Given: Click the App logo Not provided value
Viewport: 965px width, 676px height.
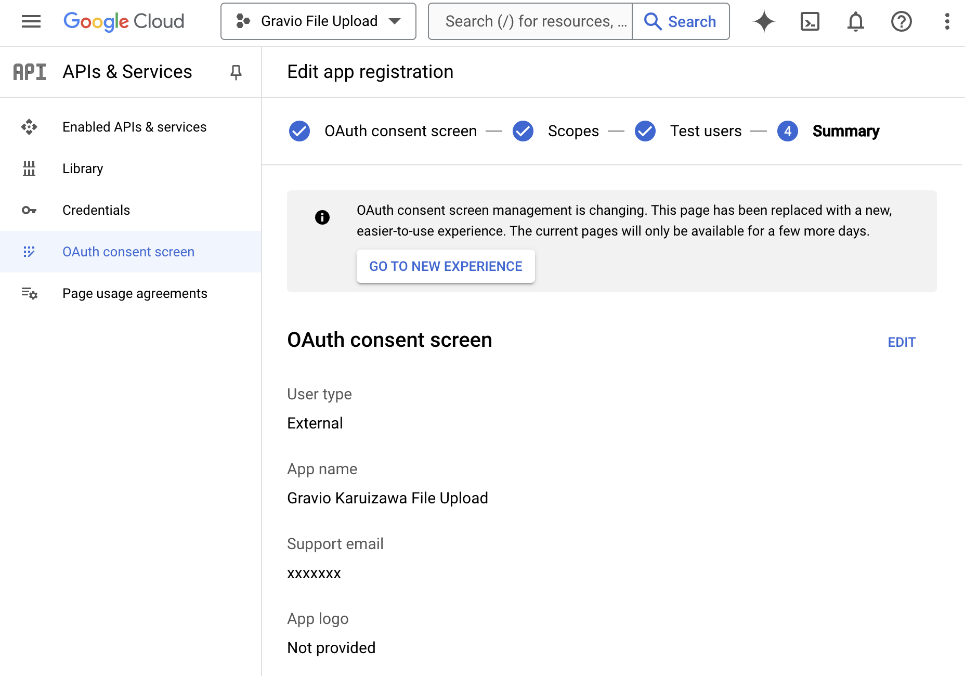Looking at the screenshot, I should (331, 648).
